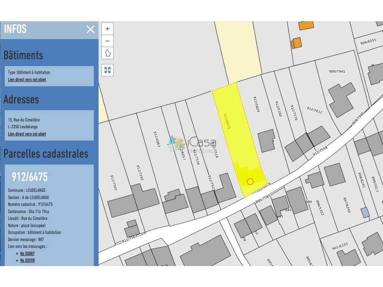Viewport: 383px width, 287px height.
Task: Toggle fullscreen map view
Action: coord(108,70)
